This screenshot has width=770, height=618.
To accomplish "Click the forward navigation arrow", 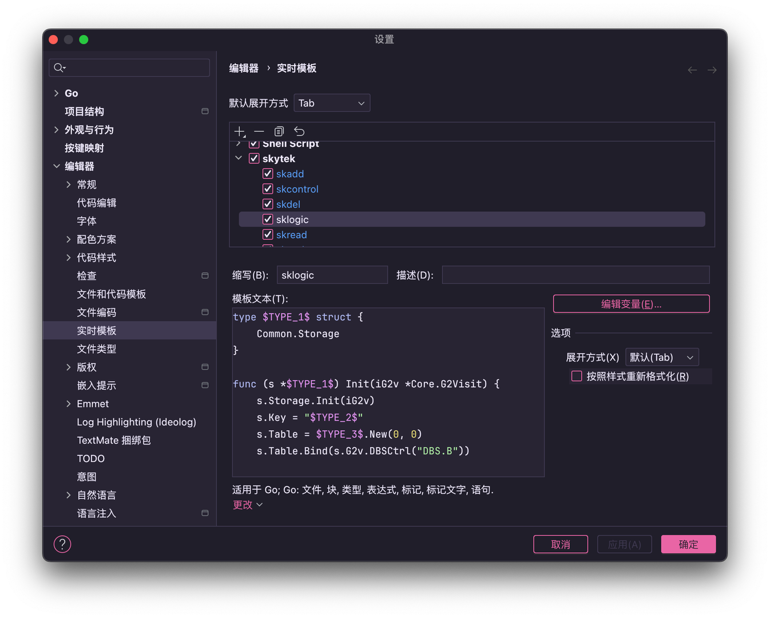I will click(712, 70).
